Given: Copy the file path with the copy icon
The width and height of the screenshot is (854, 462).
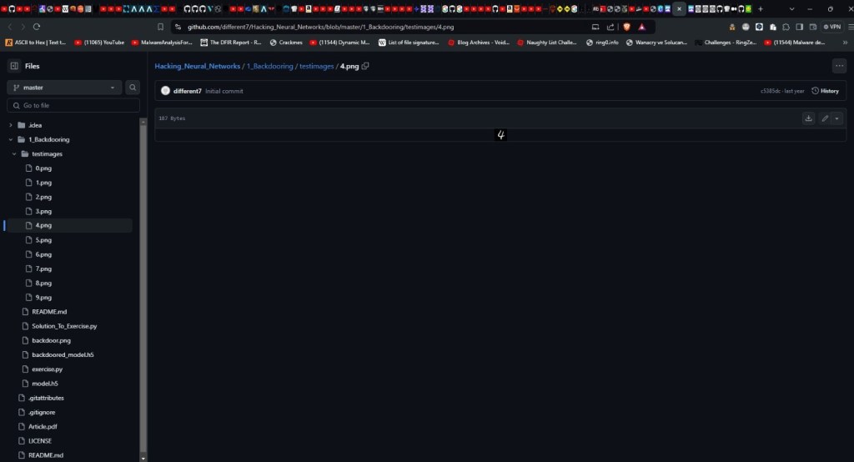Looking at the screenshot, I should pos(365,66).
